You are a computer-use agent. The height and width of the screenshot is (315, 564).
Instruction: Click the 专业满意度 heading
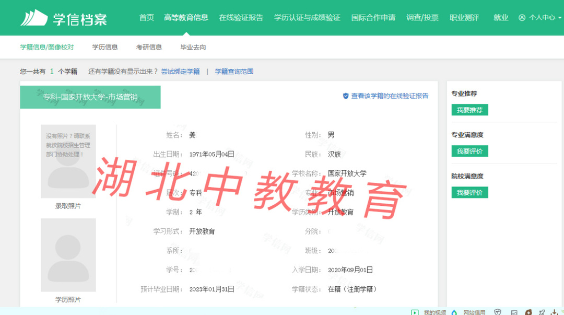[x=467, y=135]
